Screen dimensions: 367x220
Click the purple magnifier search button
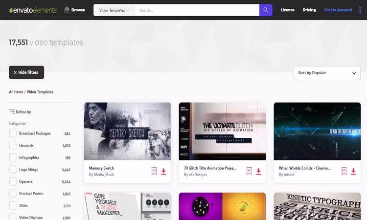point(266,10)
